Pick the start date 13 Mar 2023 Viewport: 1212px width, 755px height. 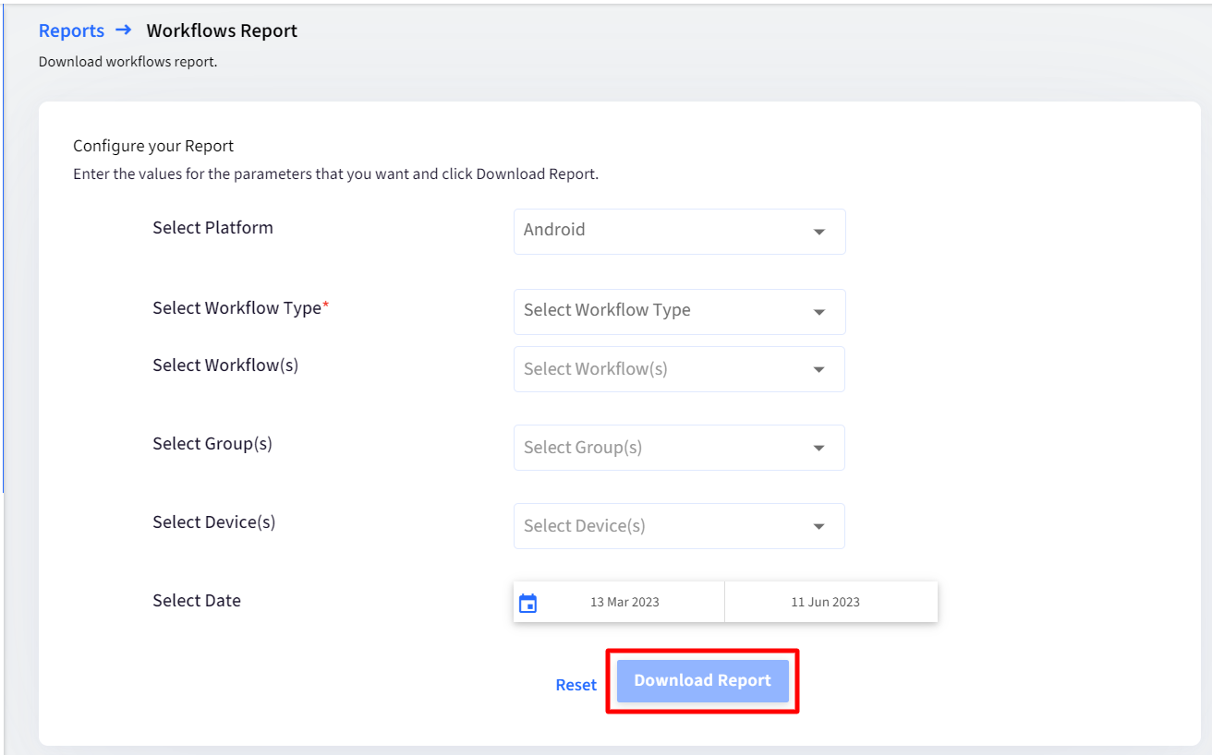(x=624, y=602)
